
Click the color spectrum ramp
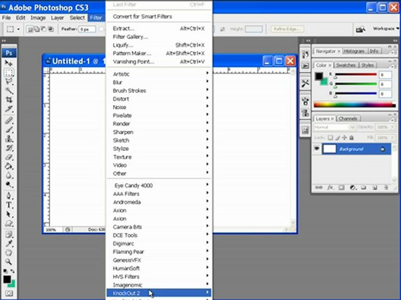pyautogui.click(x=355, y=104)
